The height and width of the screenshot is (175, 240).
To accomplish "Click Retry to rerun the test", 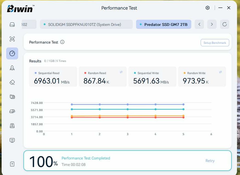I will point(210,161).
